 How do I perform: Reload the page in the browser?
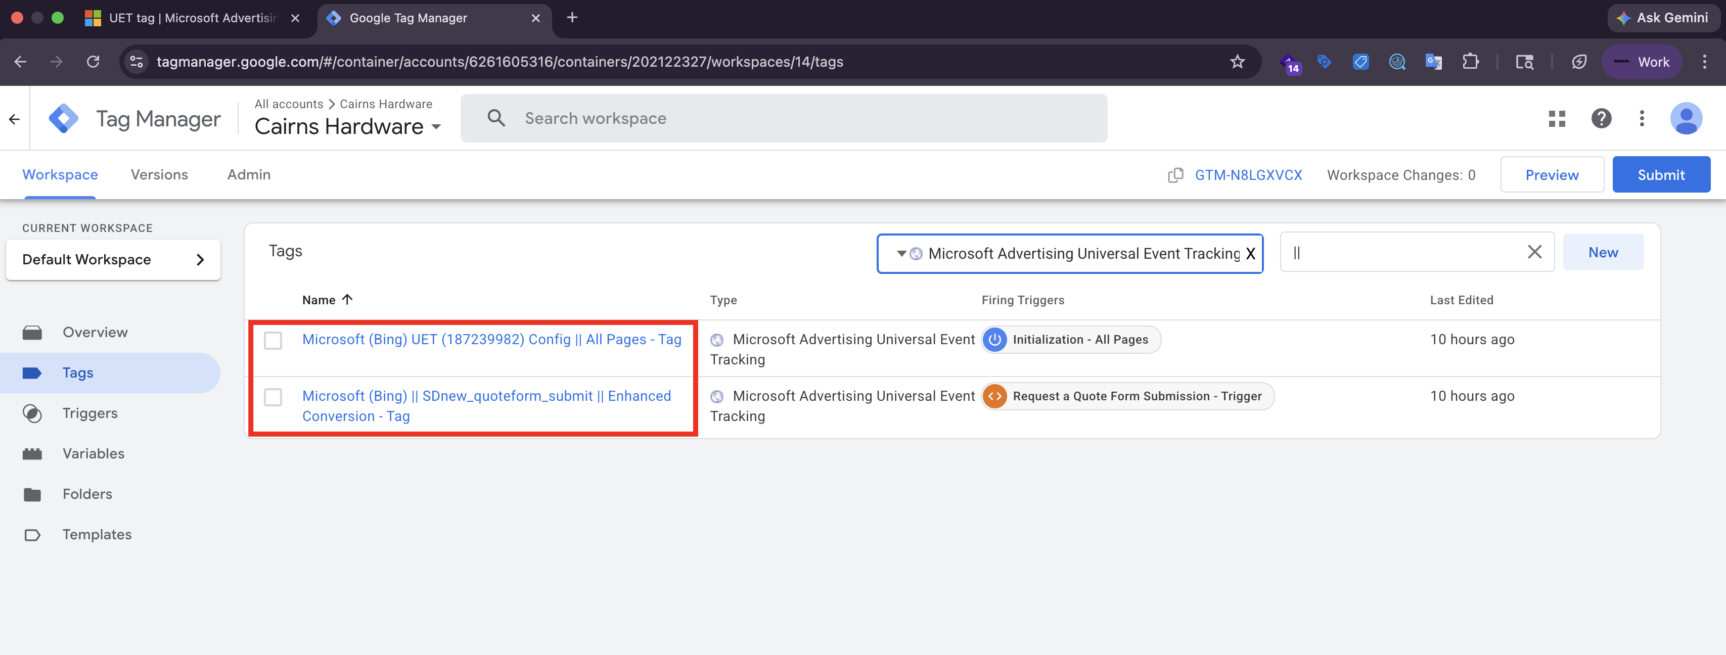(x=93, y=62)
